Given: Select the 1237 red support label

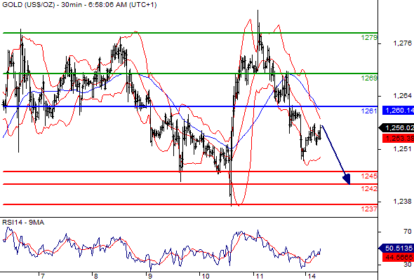Looking at the screenshot, I should click(369, 209).
